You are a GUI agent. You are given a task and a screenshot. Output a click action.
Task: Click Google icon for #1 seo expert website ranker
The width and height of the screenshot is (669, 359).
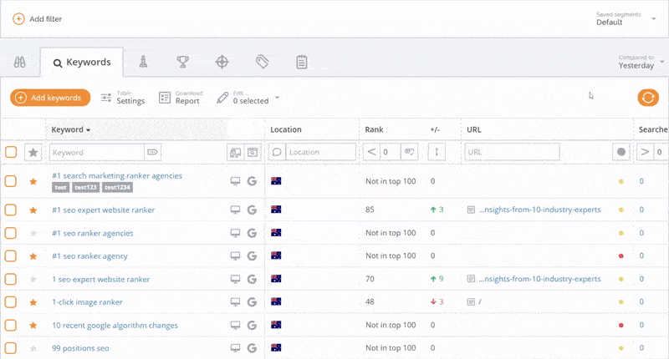(x=253, y=210)
